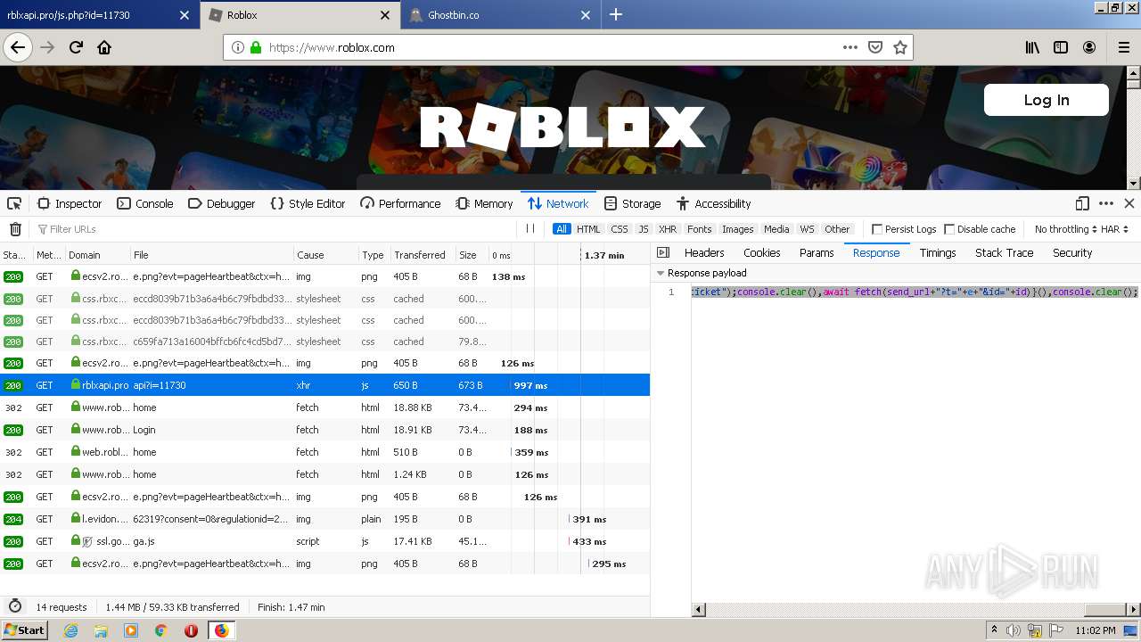Screen dimensions: 1141x642
Task: Open DevTools customize options menu
Action: [1106, 203]
